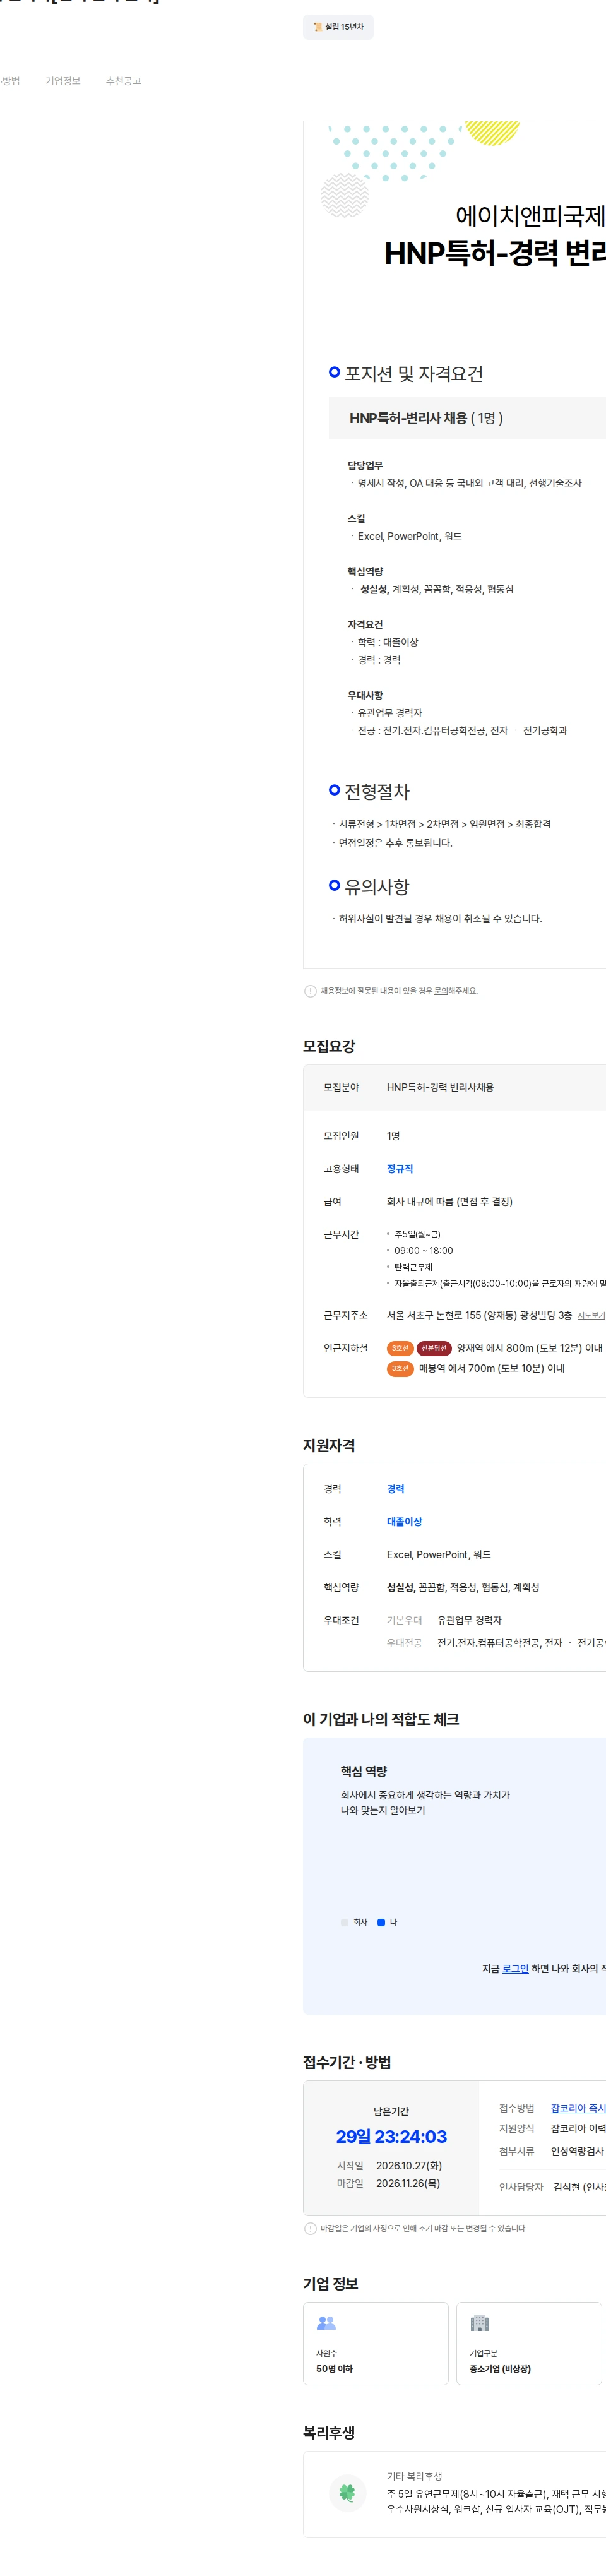Screen dimensions: 606x2576
Task: Click the info icon beside 마감일 notice
Action: click(x=310, y=2228)
